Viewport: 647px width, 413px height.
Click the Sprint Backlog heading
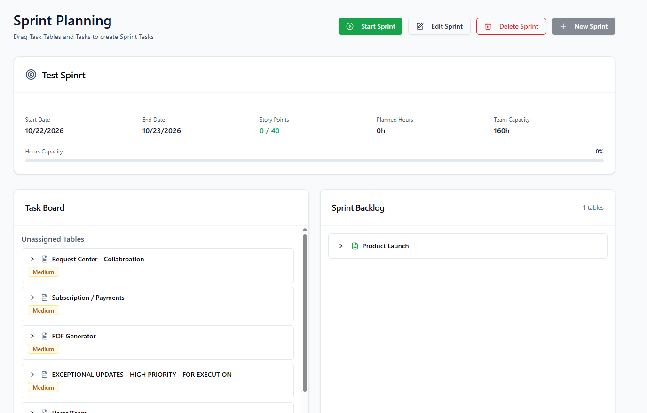click(358, 207)
